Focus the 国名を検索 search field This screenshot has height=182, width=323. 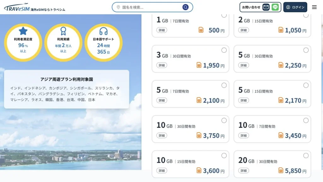pos(152,7)
